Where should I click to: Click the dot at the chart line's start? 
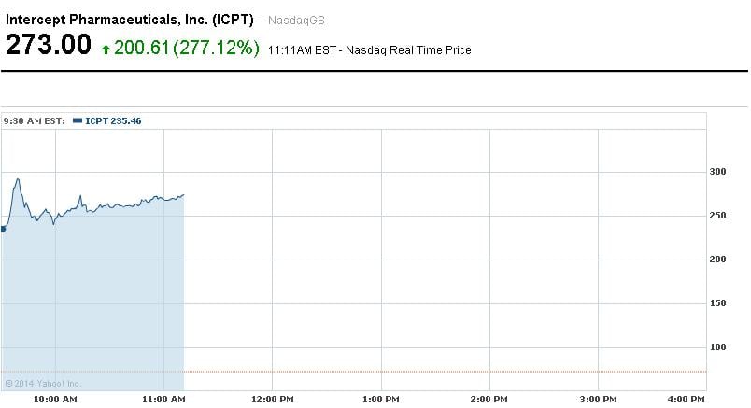pyautogui.click(x=3, y=229)
